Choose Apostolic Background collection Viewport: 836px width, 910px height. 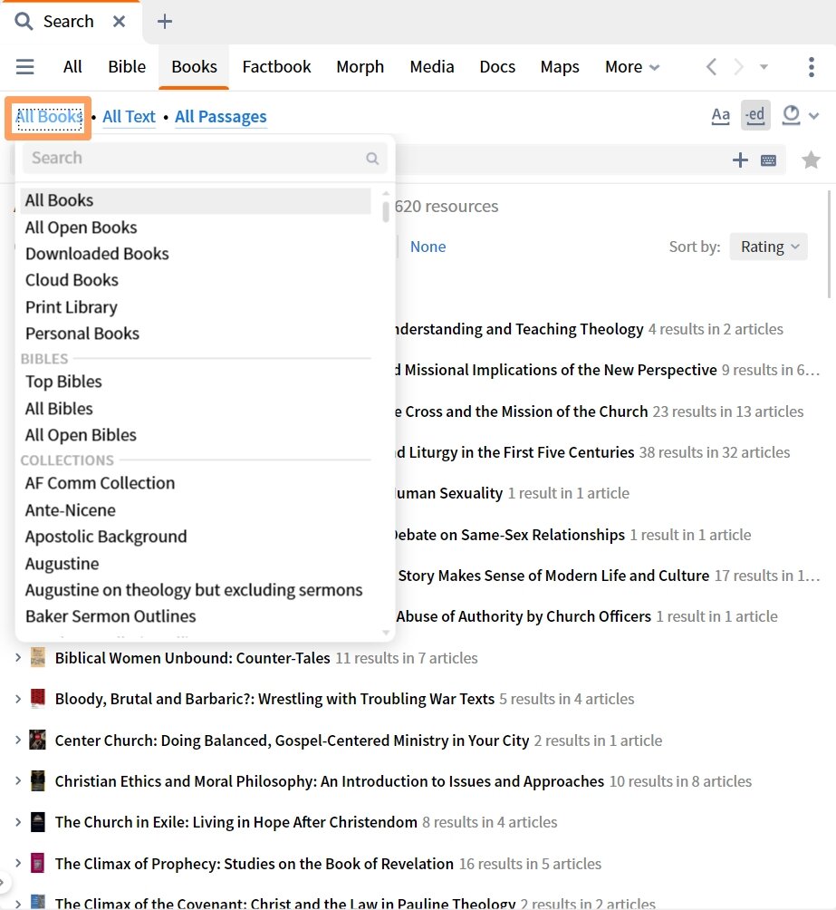106,537
